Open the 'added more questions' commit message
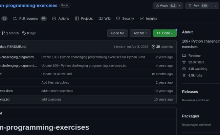 click(57, 91)
